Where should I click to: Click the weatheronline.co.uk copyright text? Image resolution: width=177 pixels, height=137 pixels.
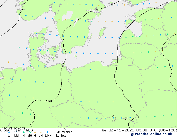coord(151,134)
